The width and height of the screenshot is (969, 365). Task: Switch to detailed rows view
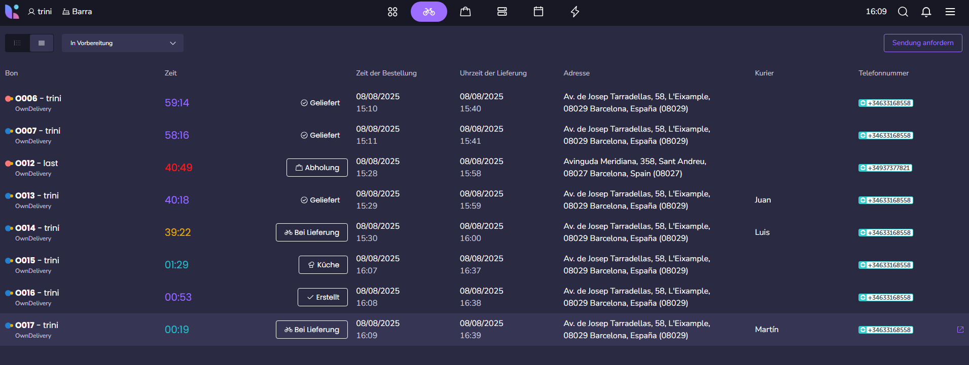[x=42, y=43]
